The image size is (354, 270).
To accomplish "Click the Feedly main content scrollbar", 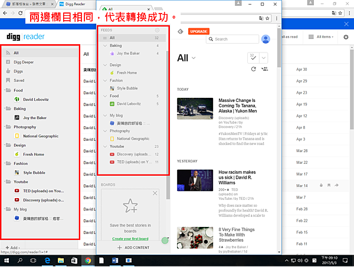I will tap(279, 47).
